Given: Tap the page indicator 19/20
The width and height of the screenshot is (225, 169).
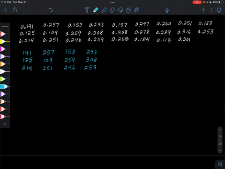Looking at the screenshot, I should pos(220,140).
